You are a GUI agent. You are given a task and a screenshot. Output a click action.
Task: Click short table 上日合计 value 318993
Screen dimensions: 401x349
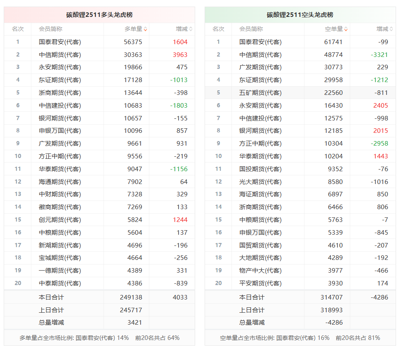(331, 310)
